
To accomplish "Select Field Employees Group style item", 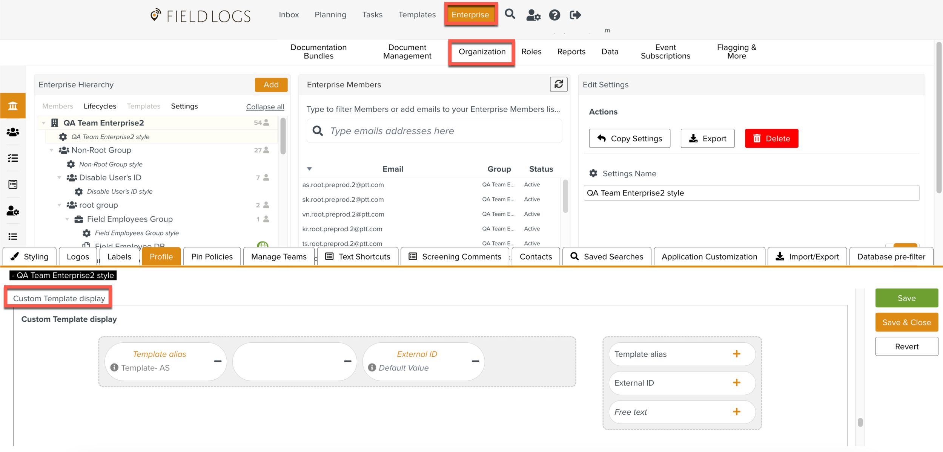I will coord(137,233).
